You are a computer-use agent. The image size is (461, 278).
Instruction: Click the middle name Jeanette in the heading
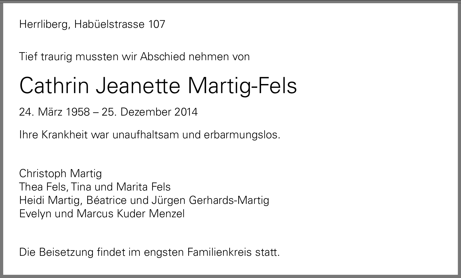click(138, 86)
